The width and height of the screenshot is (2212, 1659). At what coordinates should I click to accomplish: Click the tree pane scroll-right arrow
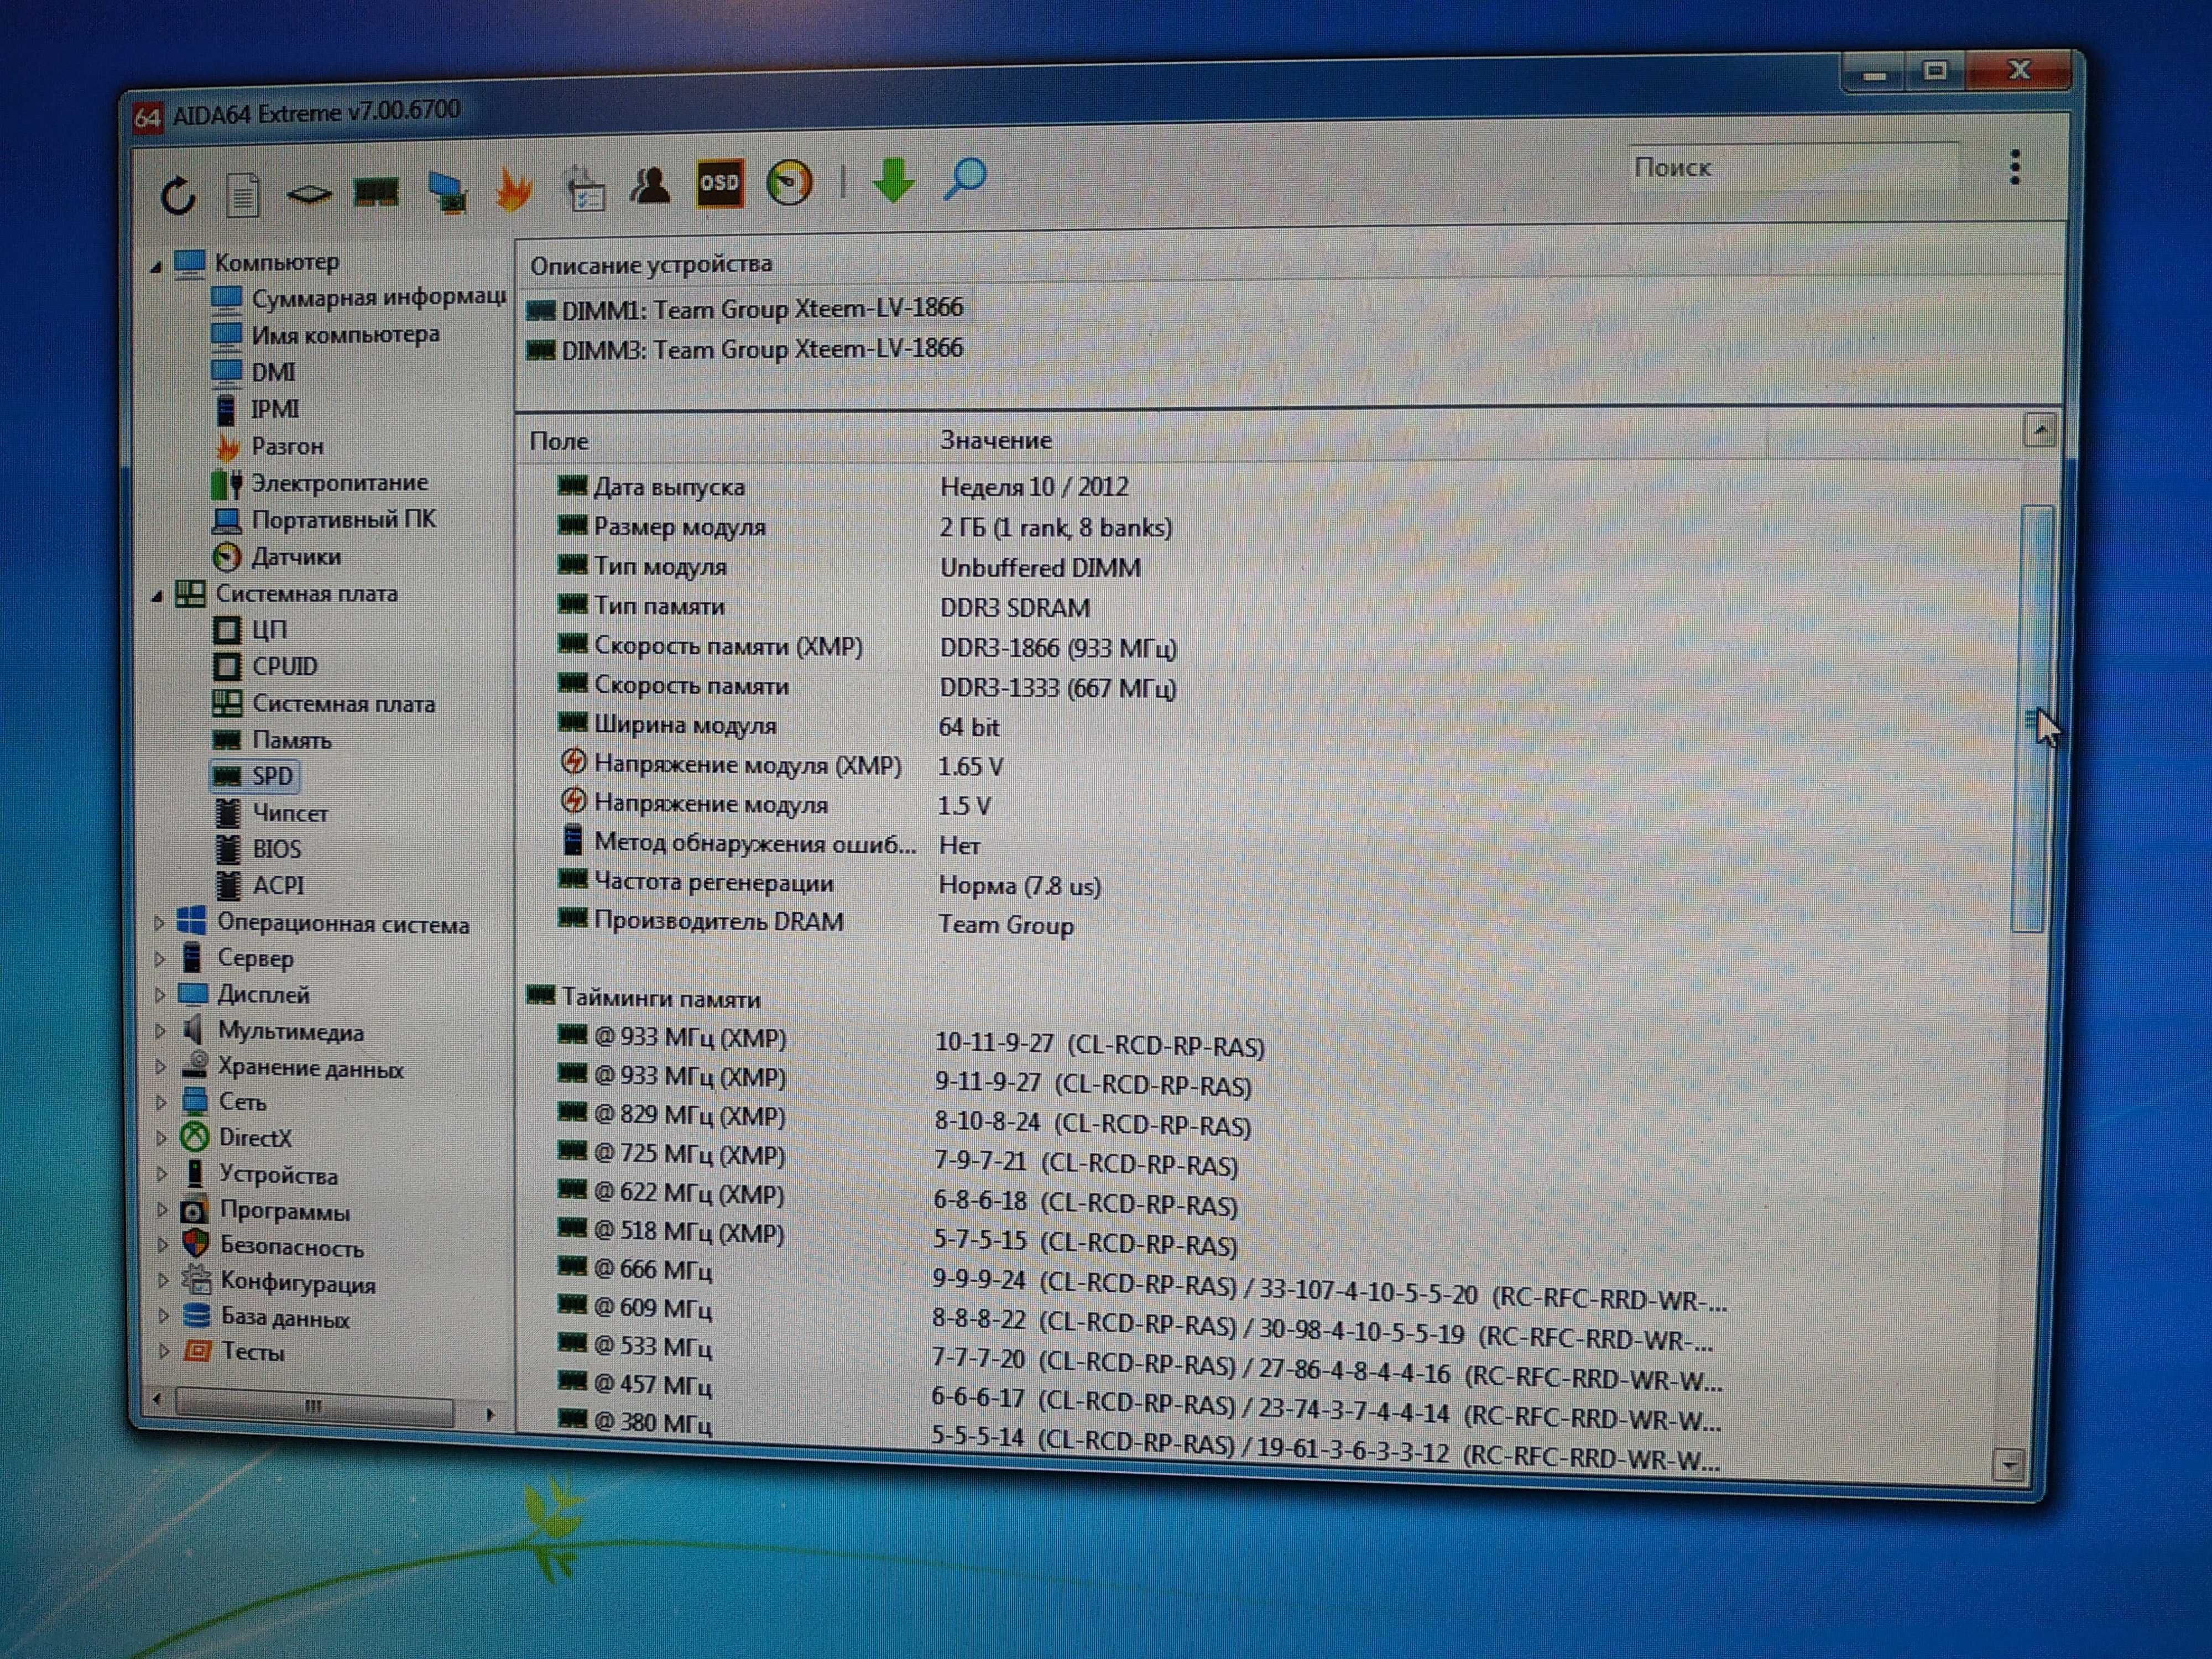pos(489,1414)
